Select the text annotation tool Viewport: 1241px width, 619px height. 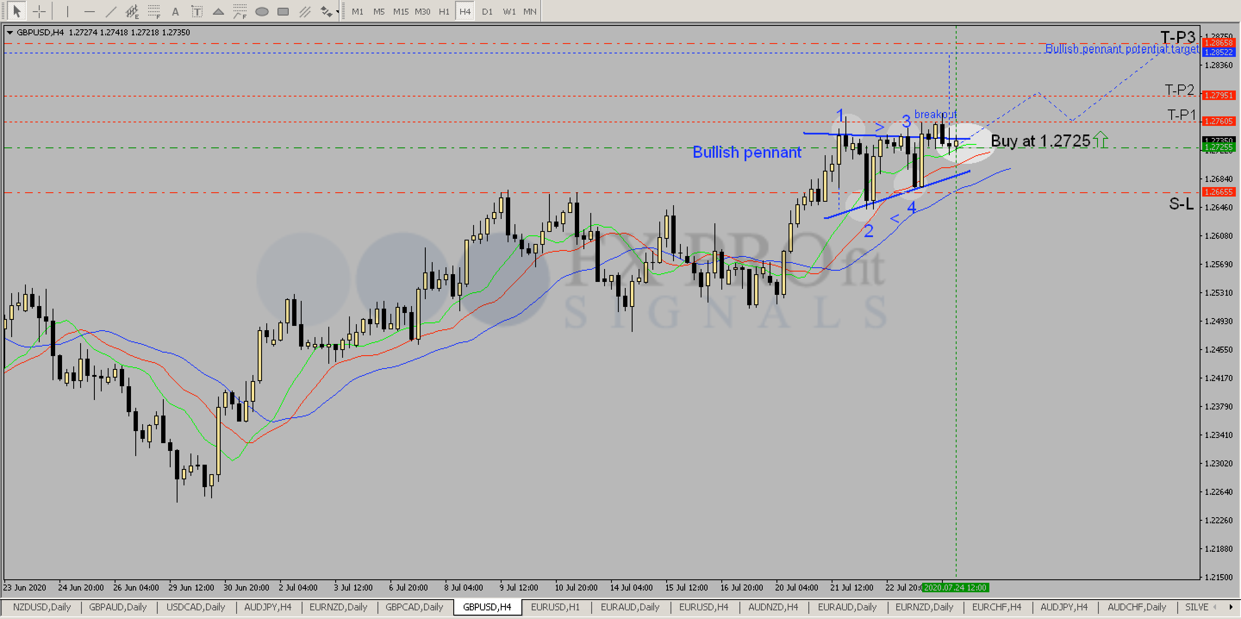point(175,11)
